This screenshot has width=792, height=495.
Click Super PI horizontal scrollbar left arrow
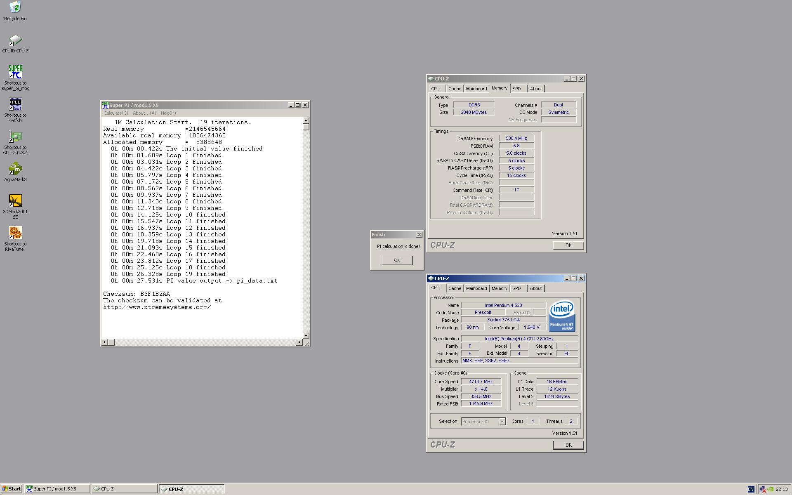[105, 342]
